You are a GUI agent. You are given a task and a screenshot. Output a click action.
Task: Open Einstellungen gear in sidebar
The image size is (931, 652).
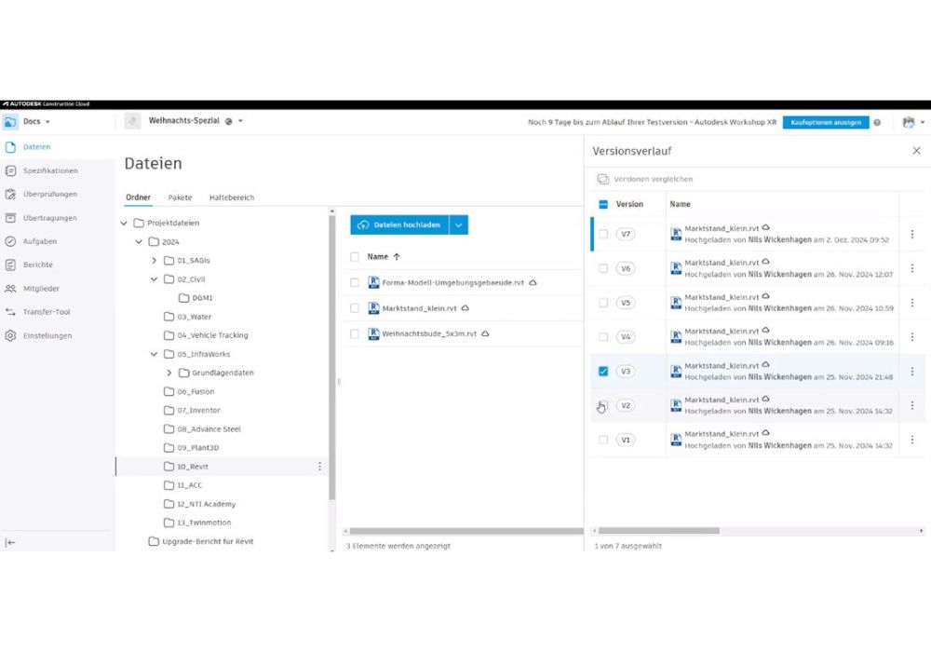(x=11, y=335)
